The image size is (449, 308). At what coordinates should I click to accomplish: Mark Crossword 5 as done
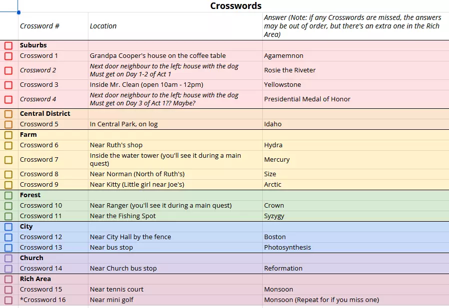[x=8, y=124]
